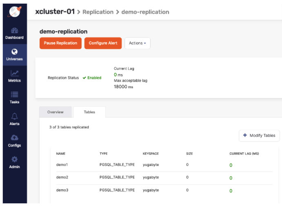This screenshot has width=282, height=209.
Task: Open the Admin gear icon
Action: pos(15,160)
